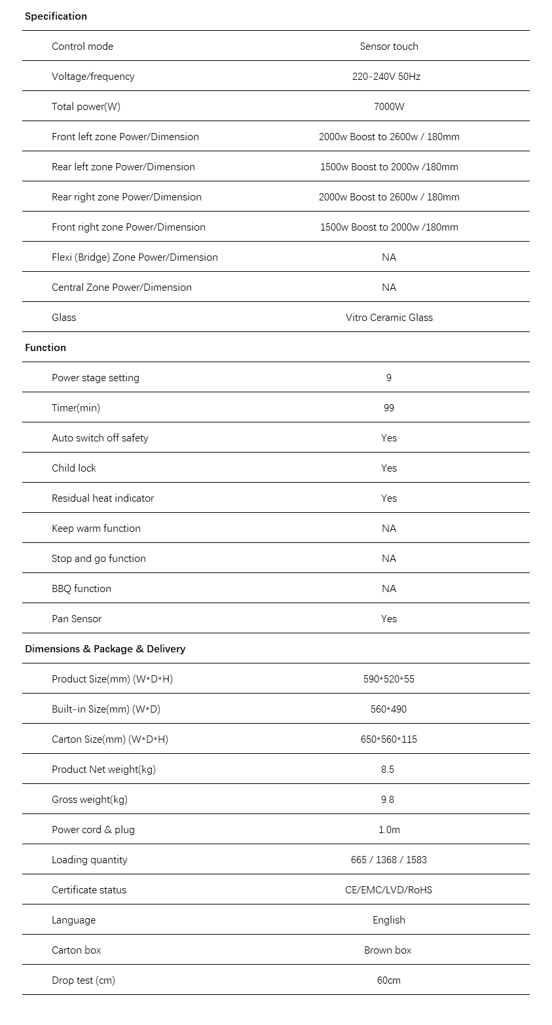Click the Dimensions & Package & Delivery heading

tap(105, 649)
